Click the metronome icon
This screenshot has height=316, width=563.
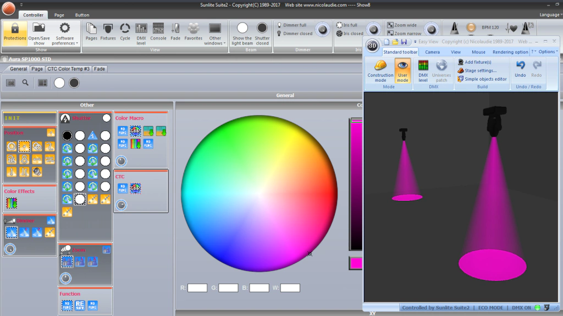pos(454,27)
